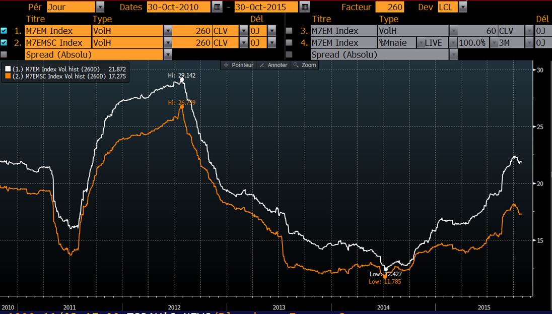
Task: Open row 2 0J delay dropdown
Action: [271, 43]
